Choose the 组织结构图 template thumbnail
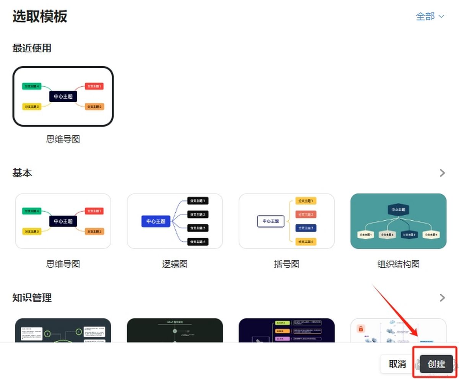This screenshot has height=379, width=459. click(x=398, y=221)
